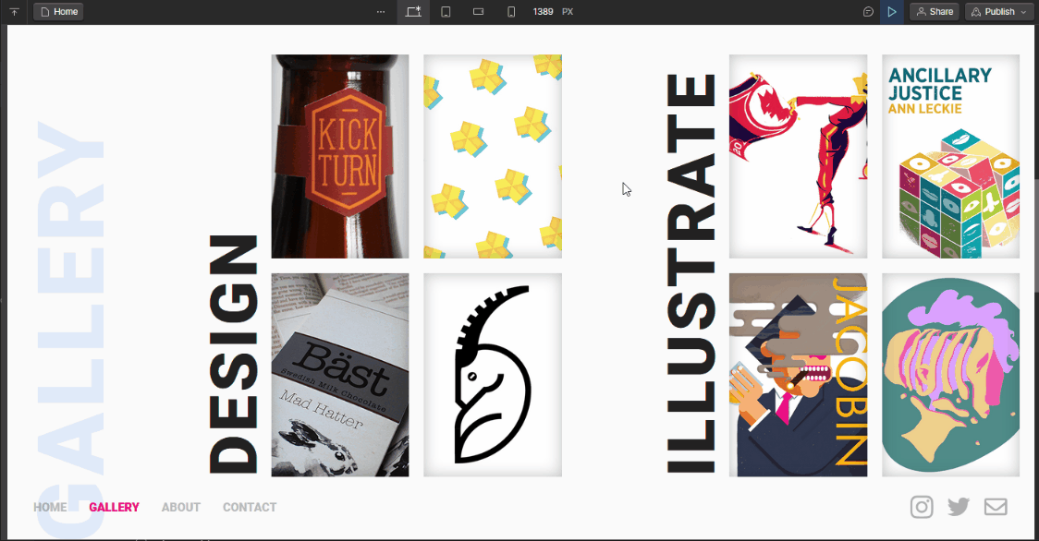Open the black ibex logo thumbnail
Viewport: 1039px width, 541px height.
pyautogui.click(x=493, y=375)
